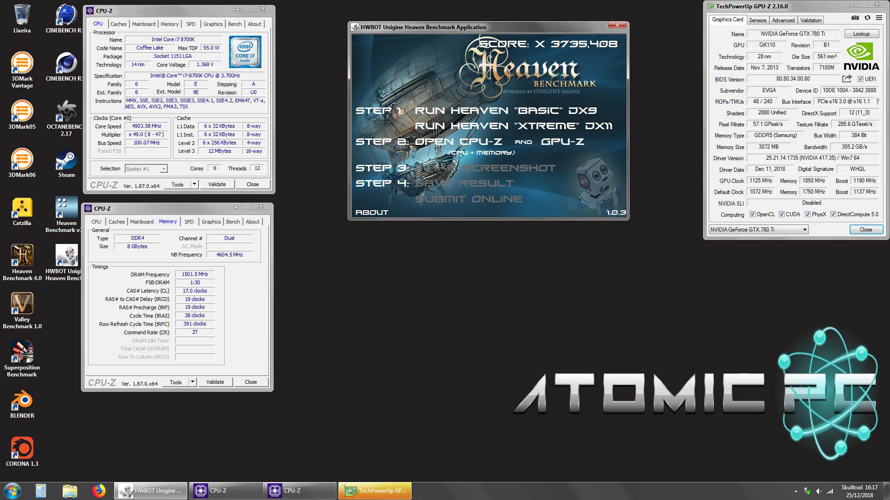The height and width of the screenshot is (500, 890).
Task: Open 3DMark06 desktop shortcut
Action: (x=22, y=162)
